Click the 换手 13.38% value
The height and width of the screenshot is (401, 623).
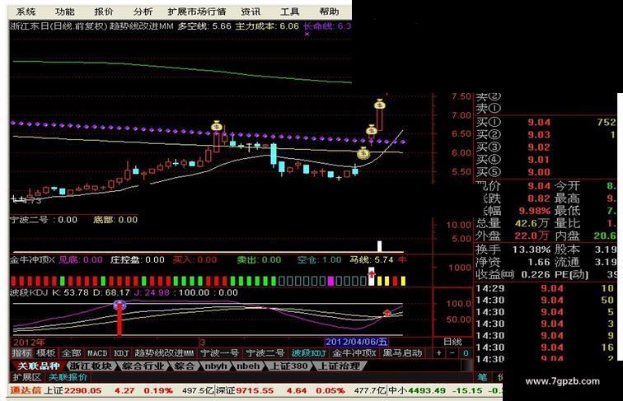click(x=532, y=249)
